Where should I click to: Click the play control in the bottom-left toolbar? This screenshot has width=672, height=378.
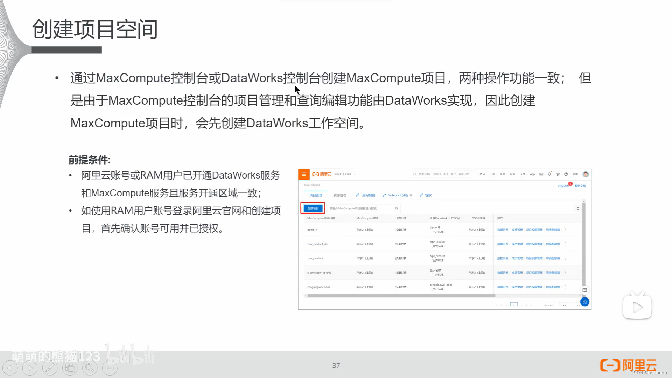point(30,368)
